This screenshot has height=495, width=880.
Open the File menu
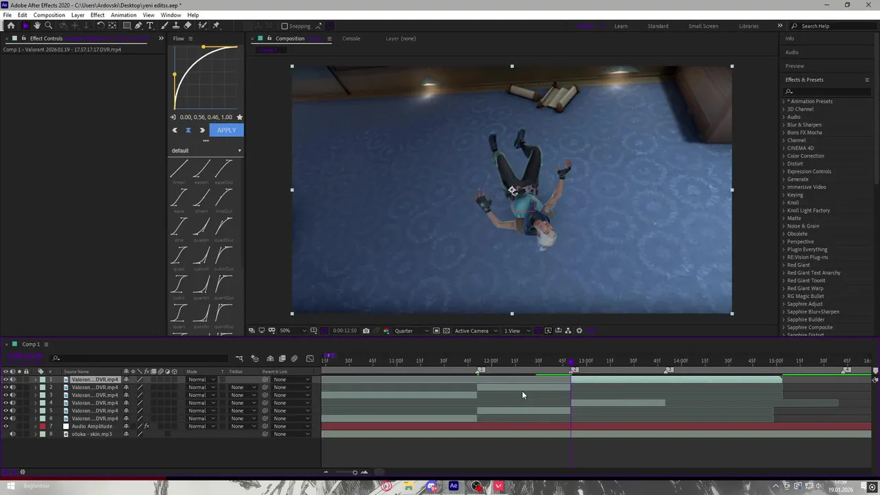tap(7, 15)
